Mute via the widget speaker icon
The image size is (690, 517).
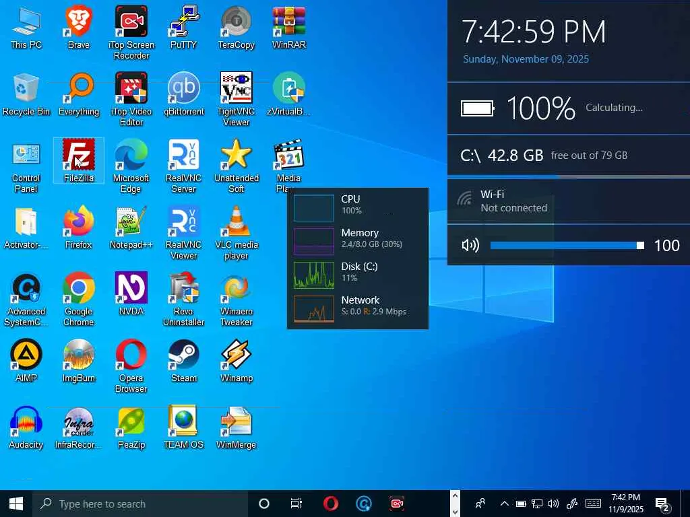click(470, 245)
